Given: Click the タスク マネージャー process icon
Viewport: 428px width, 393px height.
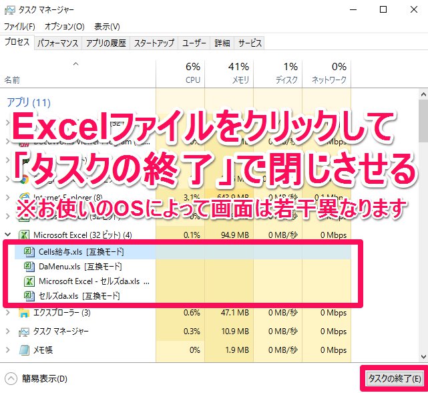Looking at the screenshot, I should click(24, 332).
